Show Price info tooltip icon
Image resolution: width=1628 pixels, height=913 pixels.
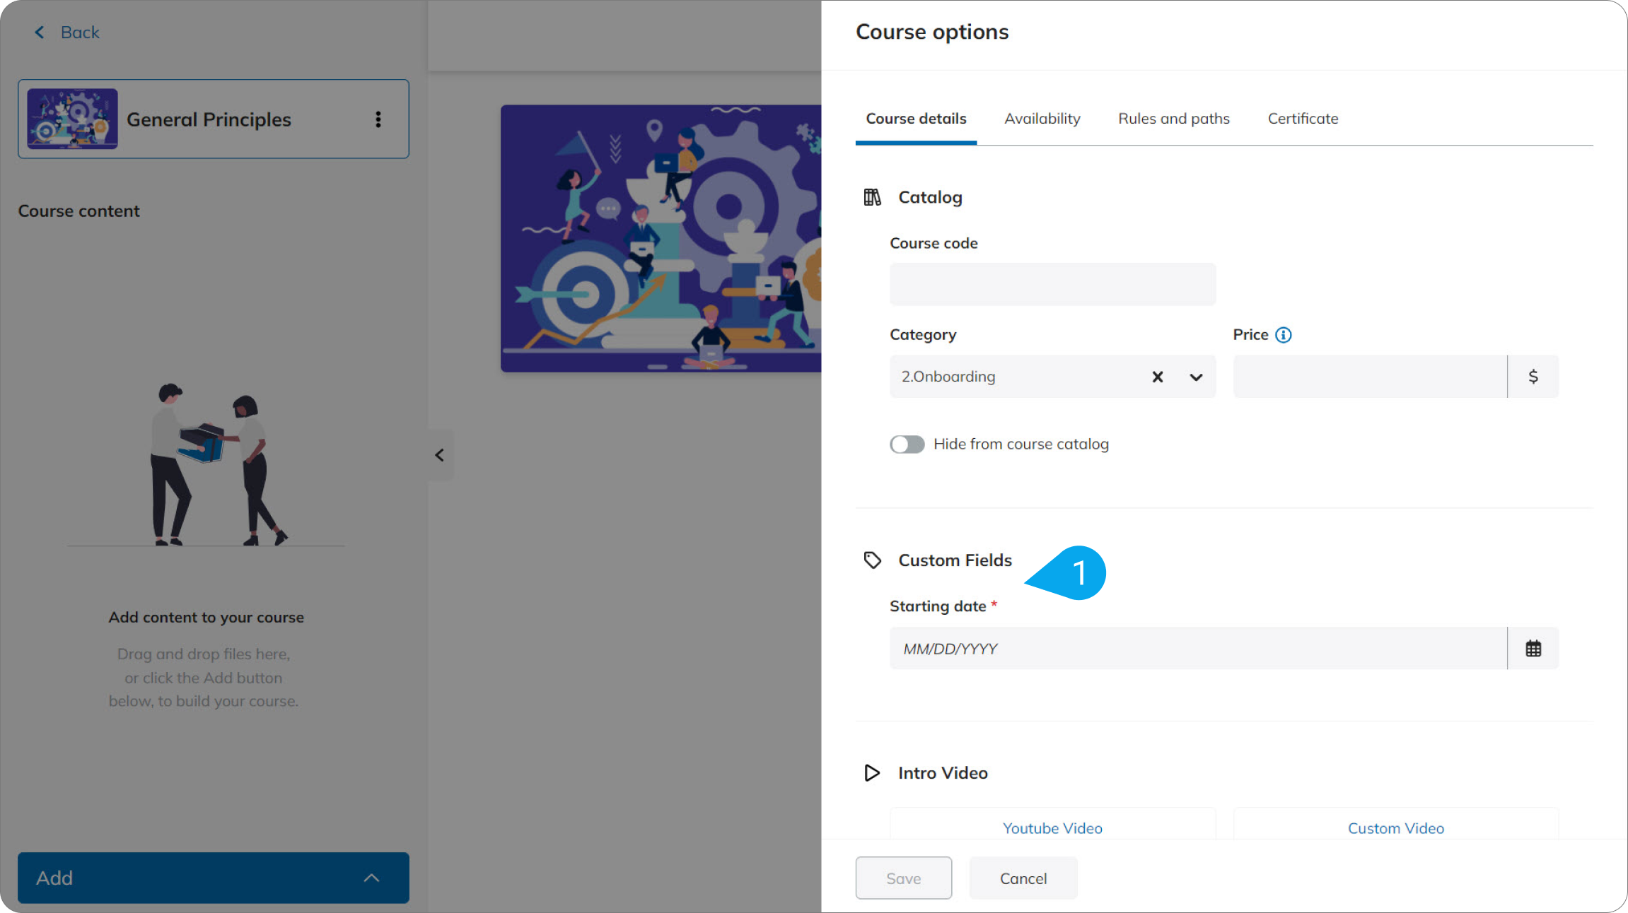[x=1284, y=335]
